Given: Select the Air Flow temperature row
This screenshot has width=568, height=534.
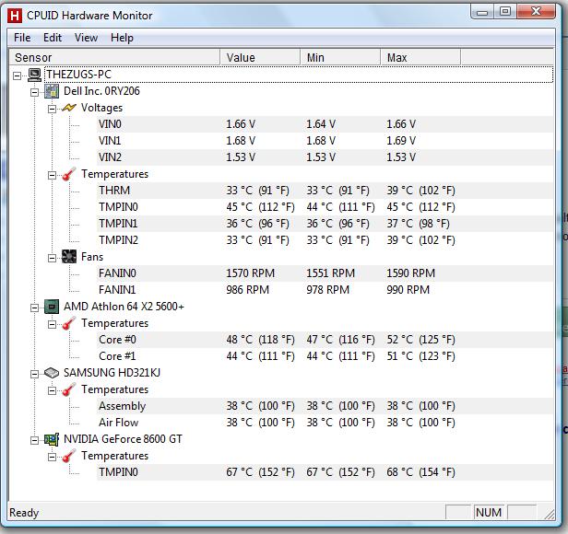Looking at the screenshot, I should pyautogui.click(x=325, y=423).
